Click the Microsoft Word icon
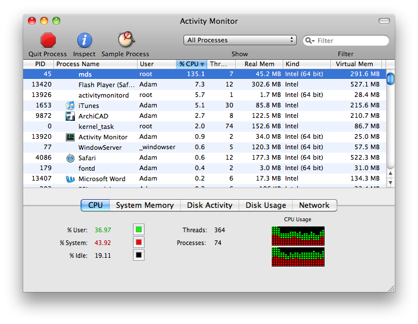 (70, 179)
